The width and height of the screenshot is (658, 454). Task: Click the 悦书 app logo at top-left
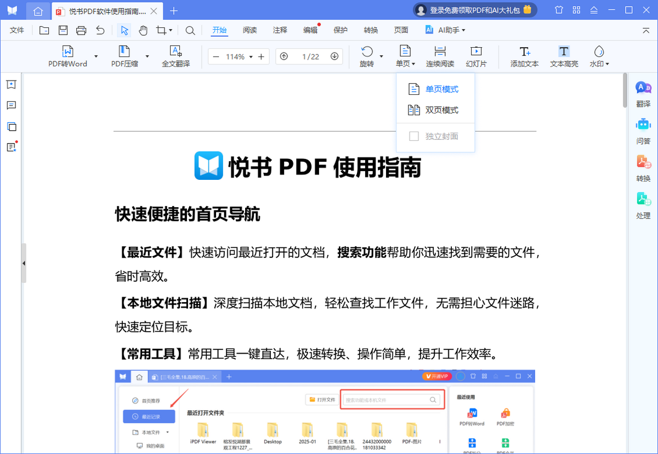coord(12,10)
